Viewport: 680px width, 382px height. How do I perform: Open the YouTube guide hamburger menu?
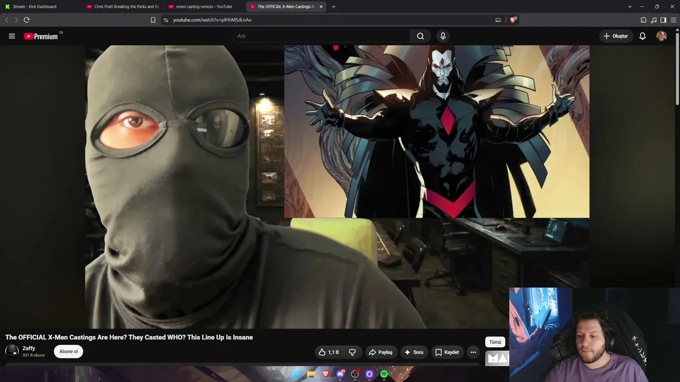pyautogui.click(x=12, y=36)
